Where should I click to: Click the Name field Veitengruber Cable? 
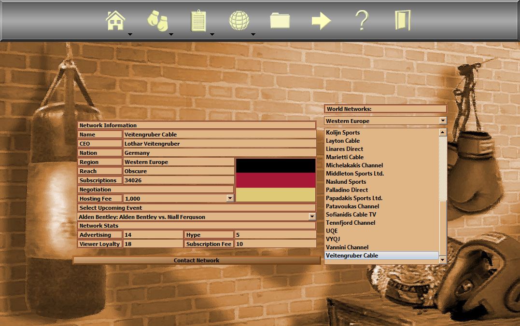(x=219, y=135)
